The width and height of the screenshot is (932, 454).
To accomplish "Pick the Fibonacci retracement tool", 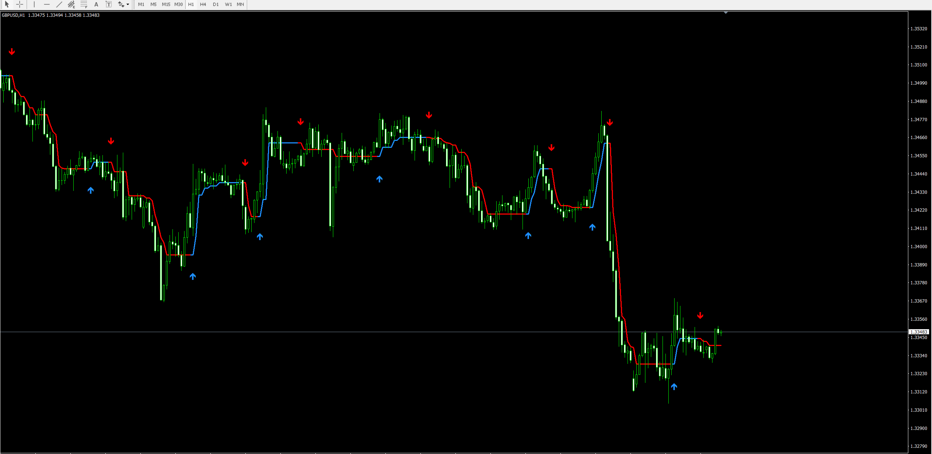I will point(84,4).
